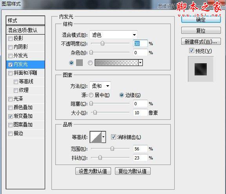The width and height of the screenshot is (226, 194).
Task: Click the style preview thumbnail
Action: pyautogui.click(x=200, y=69)
